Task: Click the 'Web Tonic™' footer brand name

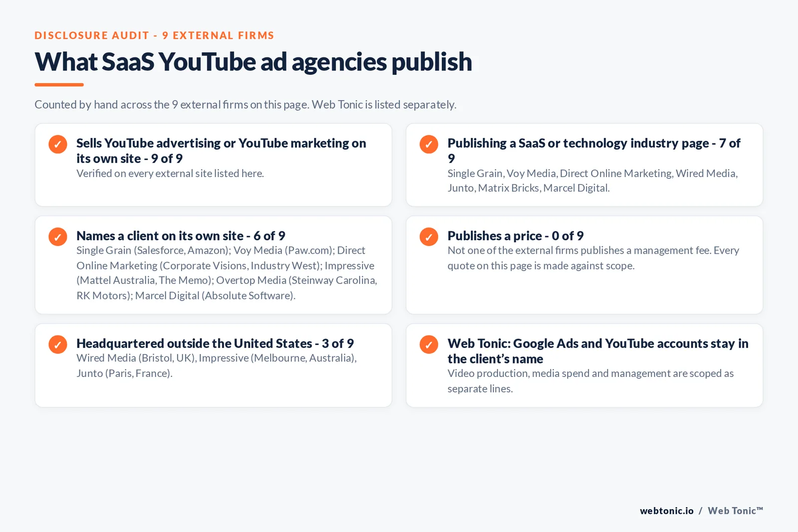Action: point(736,511)
